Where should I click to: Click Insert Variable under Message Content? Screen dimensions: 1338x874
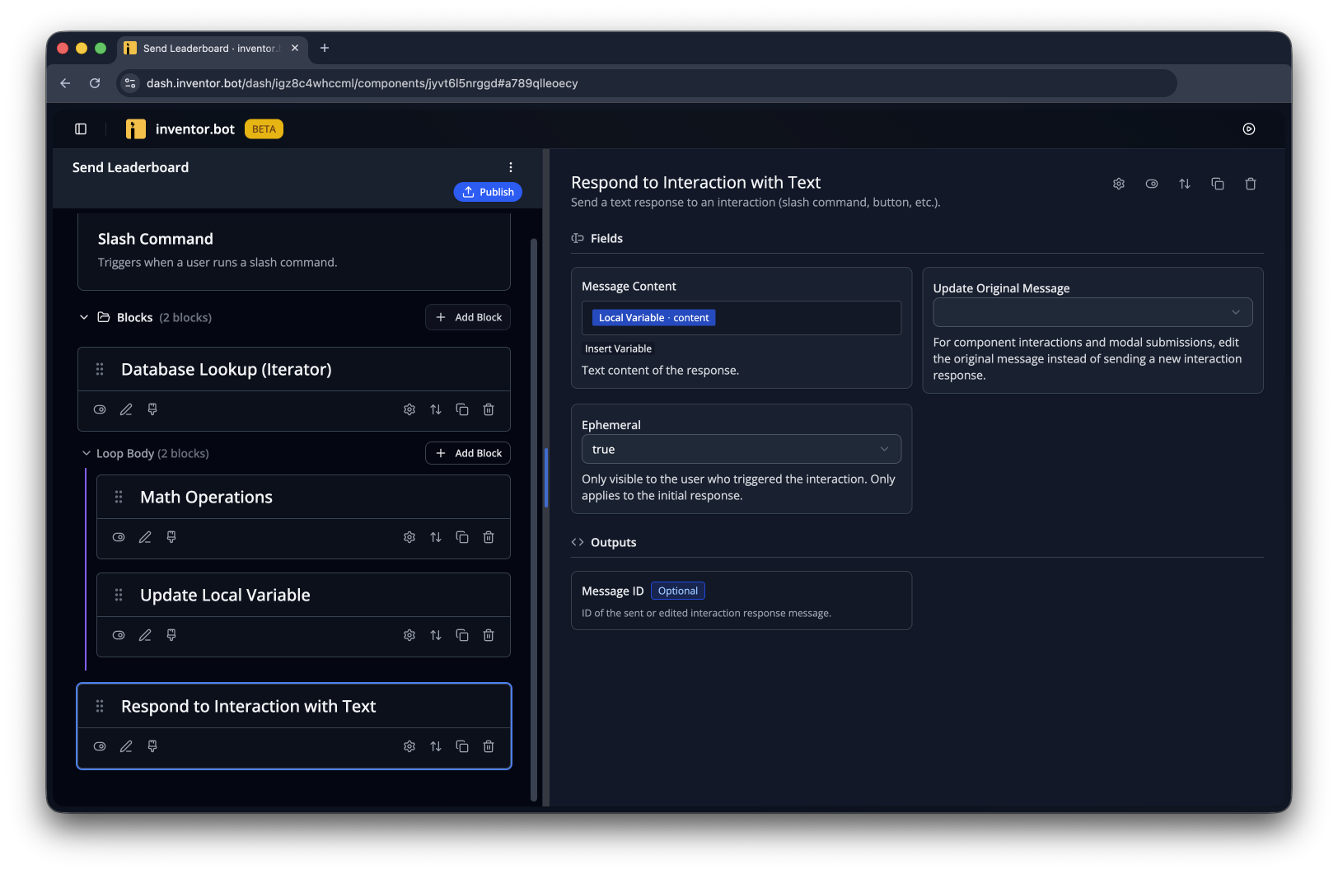pos(618,348)
